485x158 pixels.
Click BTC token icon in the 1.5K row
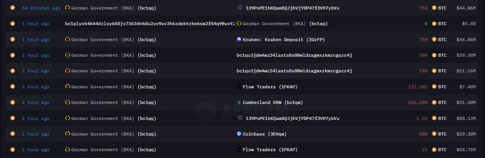[x=434, y=118]
